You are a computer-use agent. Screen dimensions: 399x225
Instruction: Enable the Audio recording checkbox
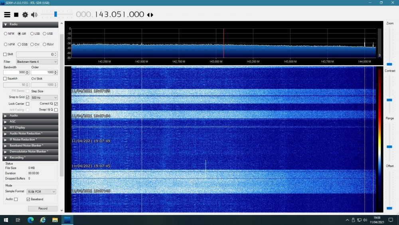[16, 199]
